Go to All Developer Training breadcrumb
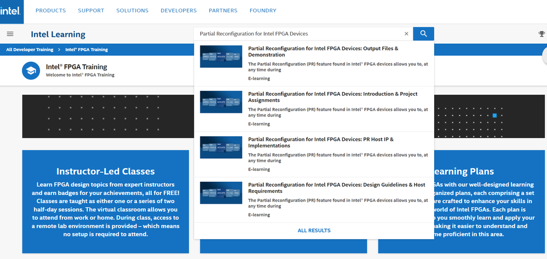The image size is (547, 259). click(x=30, y=50)
